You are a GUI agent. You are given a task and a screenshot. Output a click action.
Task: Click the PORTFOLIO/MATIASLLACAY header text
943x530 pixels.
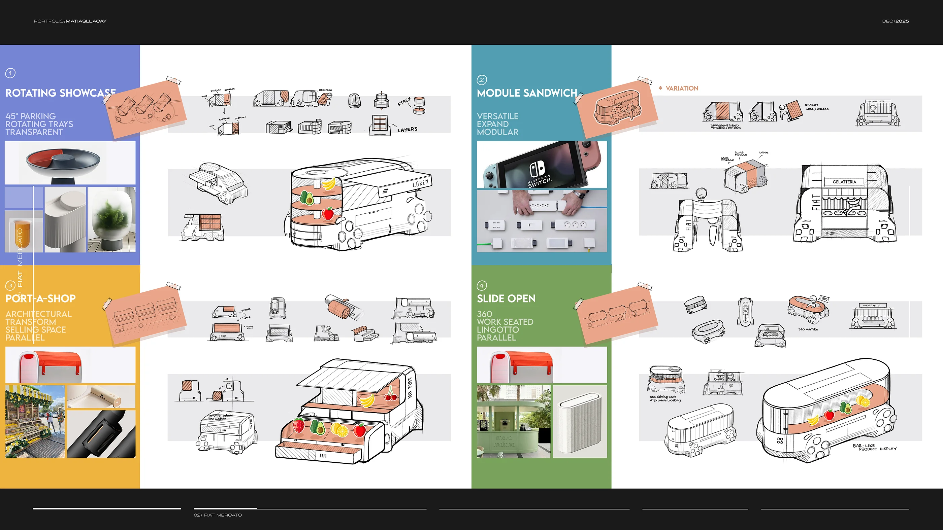click(70, 21)
